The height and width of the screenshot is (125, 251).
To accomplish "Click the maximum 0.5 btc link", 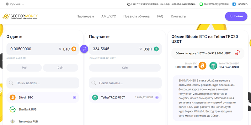I will click(x=23, y=58).
